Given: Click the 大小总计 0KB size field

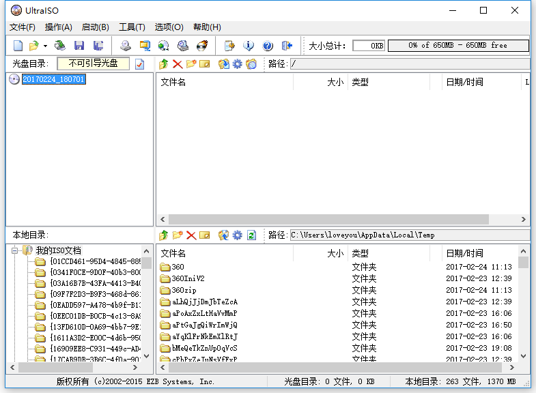Looking at the screenshot, I should [369, 46].
